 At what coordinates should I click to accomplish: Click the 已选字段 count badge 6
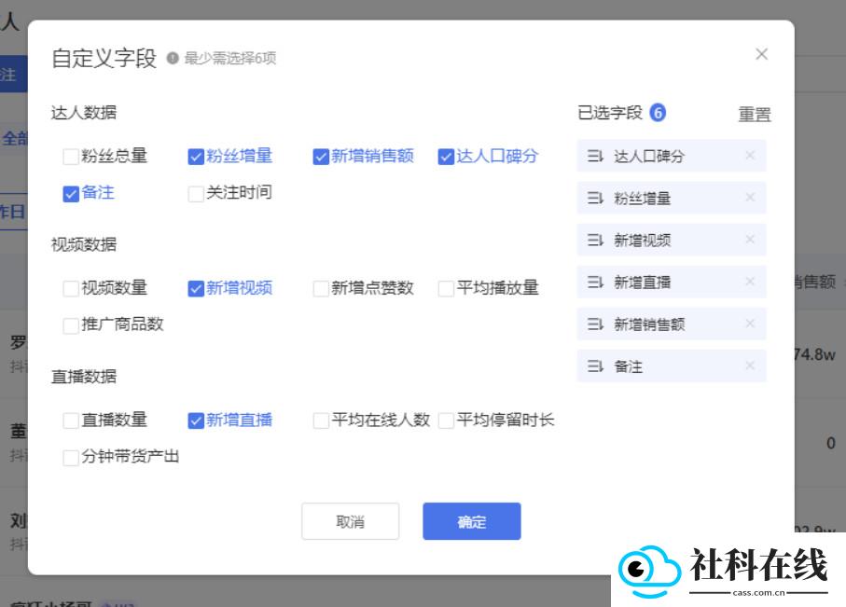(x=658, y=113)
